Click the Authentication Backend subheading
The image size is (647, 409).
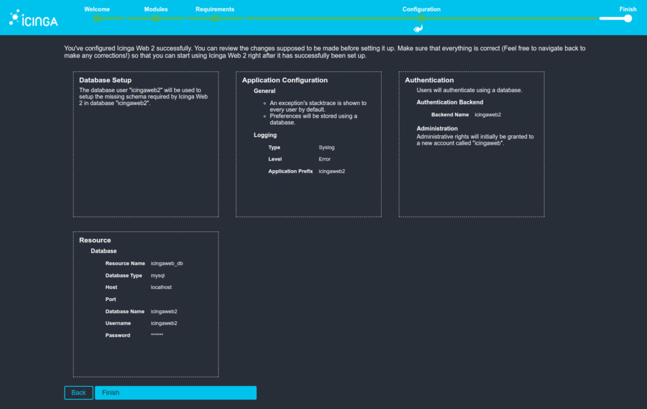(x=450, y=102)
